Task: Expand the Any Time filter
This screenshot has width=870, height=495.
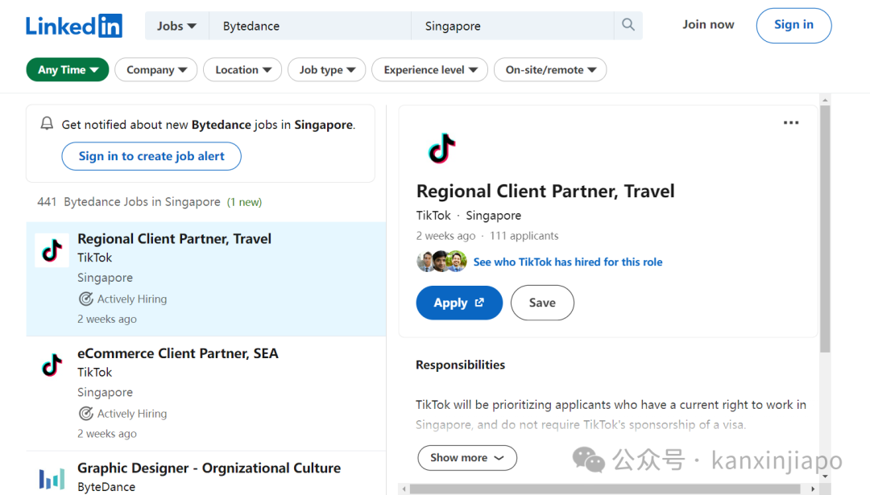Action: click(x=68, y=70)
